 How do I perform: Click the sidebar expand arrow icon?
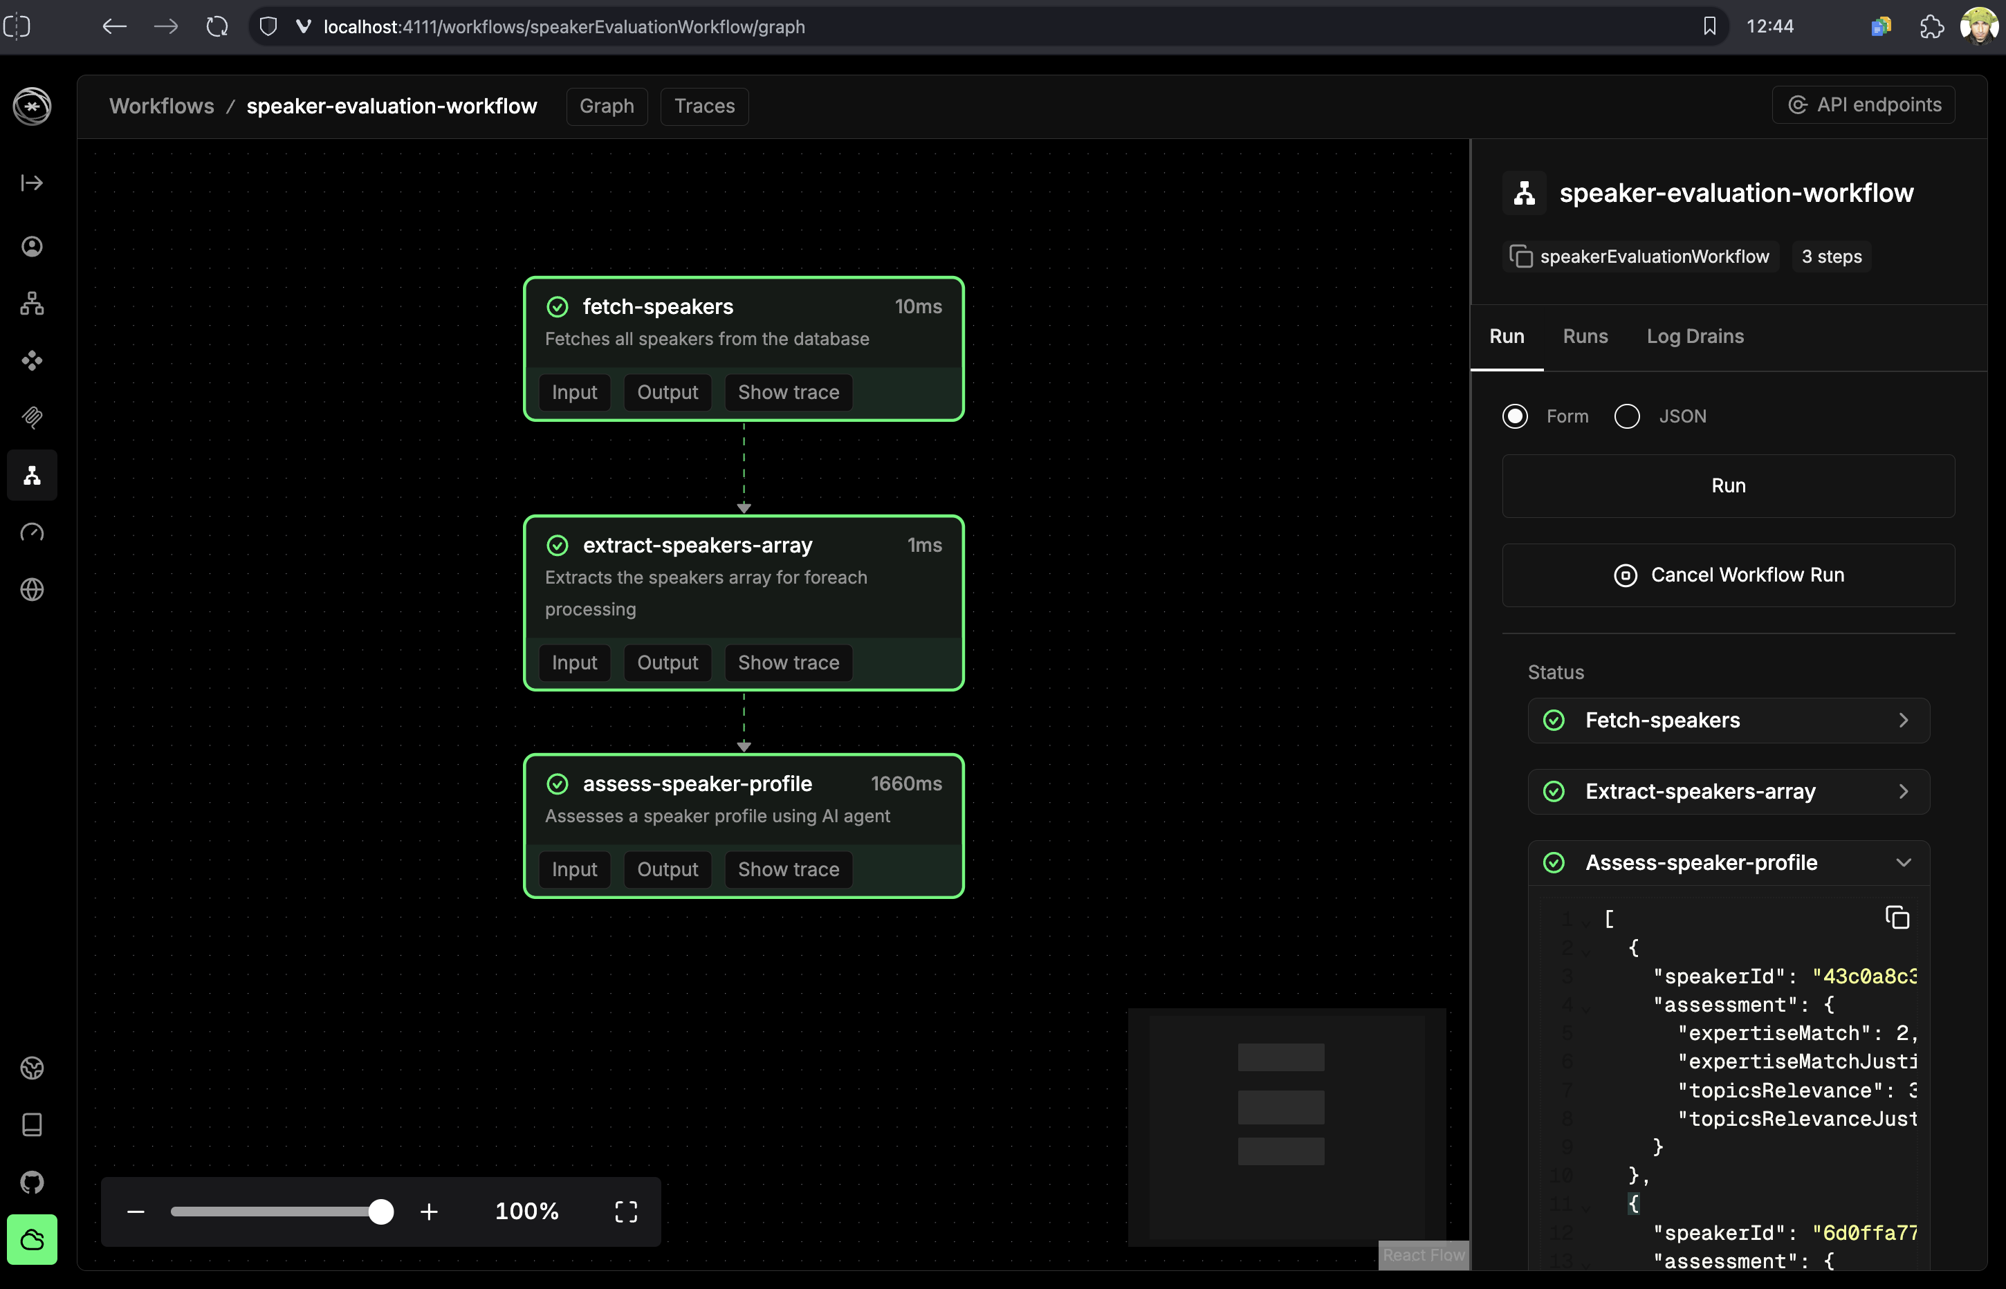click(x=32, y=183)
